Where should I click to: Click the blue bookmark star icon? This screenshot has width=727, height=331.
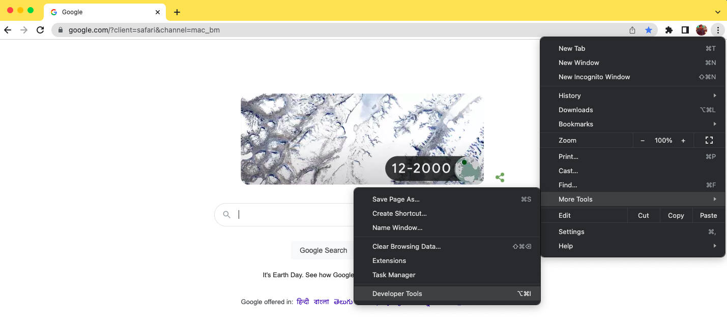pos(649,30)
